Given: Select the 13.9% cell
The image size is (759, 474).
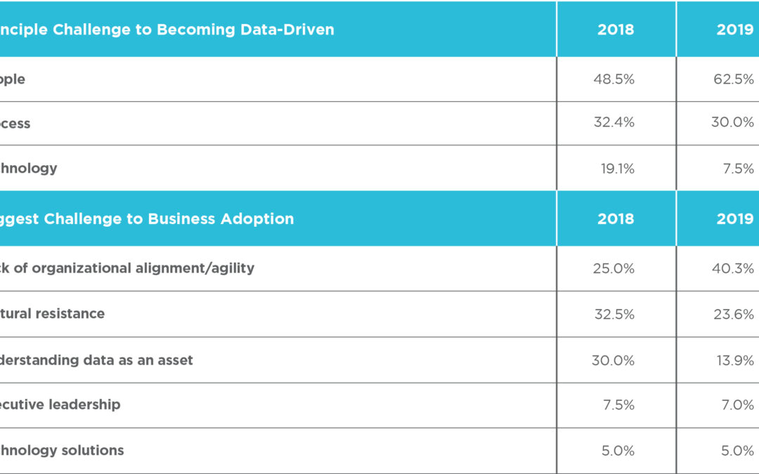Looking at the screenshot, I should [734, 360].
